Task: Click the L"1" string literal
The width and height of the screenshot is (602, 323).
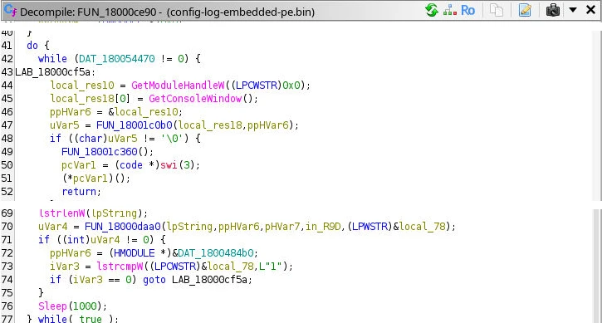Action: coord(271,267)
